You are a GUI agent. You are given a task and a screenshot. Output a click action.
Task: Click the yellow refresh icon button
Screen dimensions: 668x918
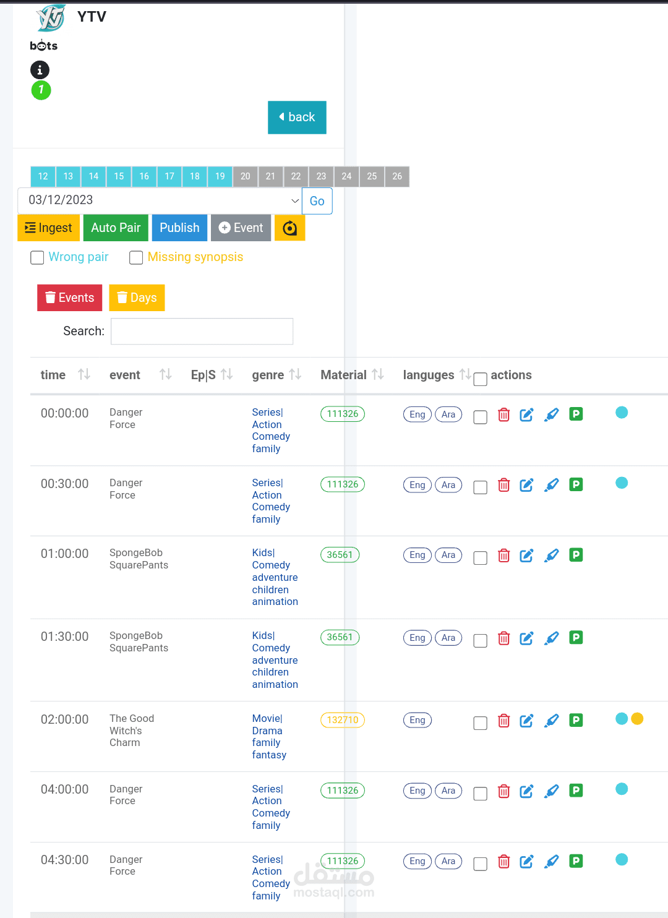pyautogui.click(x=289, y=228)
